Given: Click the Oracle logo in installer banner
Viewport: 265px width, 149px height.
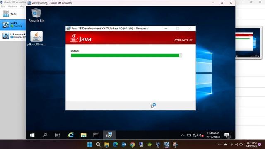Looking at the screenshot, I should 183,40.
